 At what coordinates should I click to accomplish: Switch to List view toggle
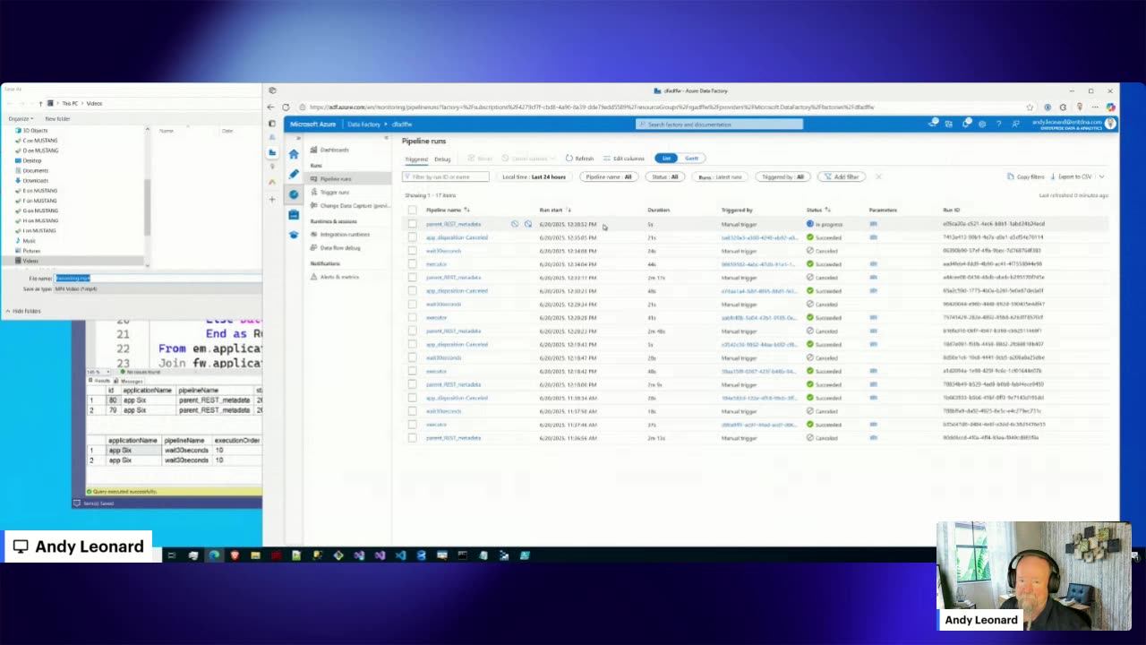click(666, 159)
